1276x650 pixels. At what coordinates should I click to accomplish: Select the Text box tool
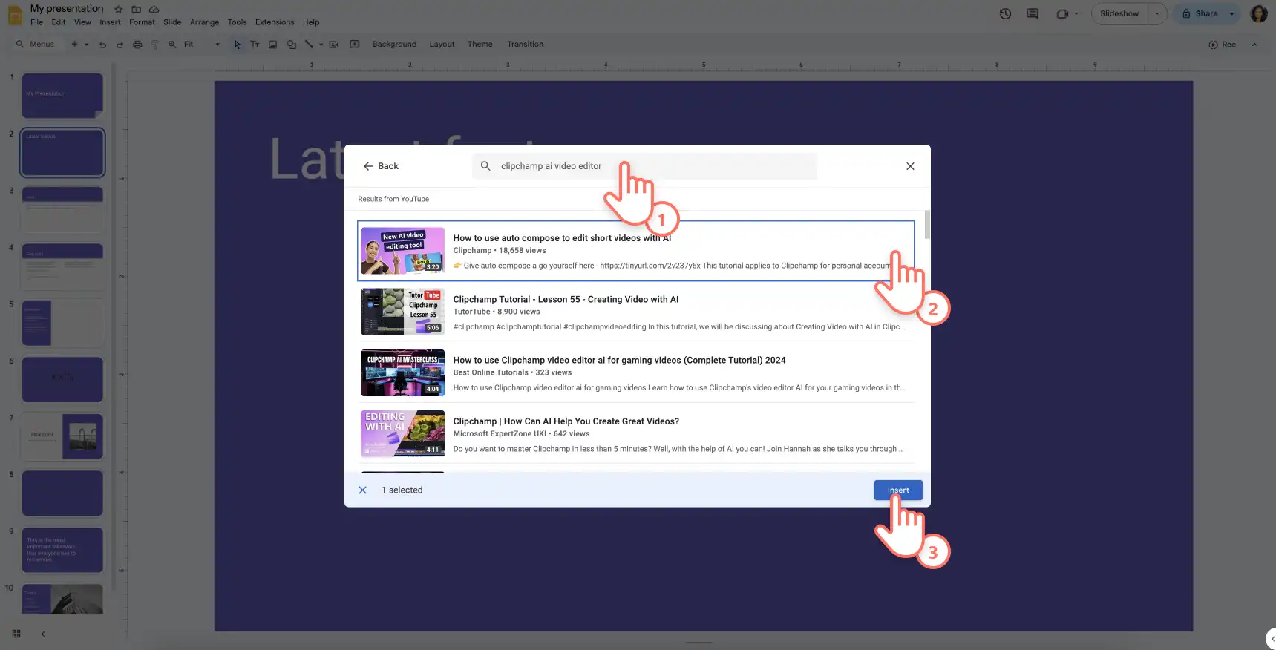click(255, 45)
